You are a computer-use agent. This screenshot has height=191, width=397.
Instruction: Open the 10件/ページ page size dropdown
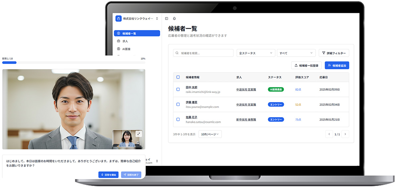click(x=211, y=134)
